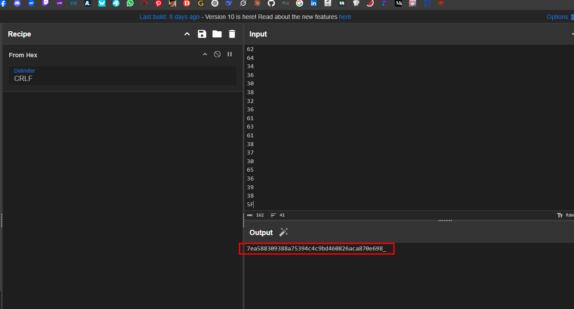Toggle the From Hex breakpoint pause icon
This screenshot has width=574, height=309.
click(x=229, y=54)
